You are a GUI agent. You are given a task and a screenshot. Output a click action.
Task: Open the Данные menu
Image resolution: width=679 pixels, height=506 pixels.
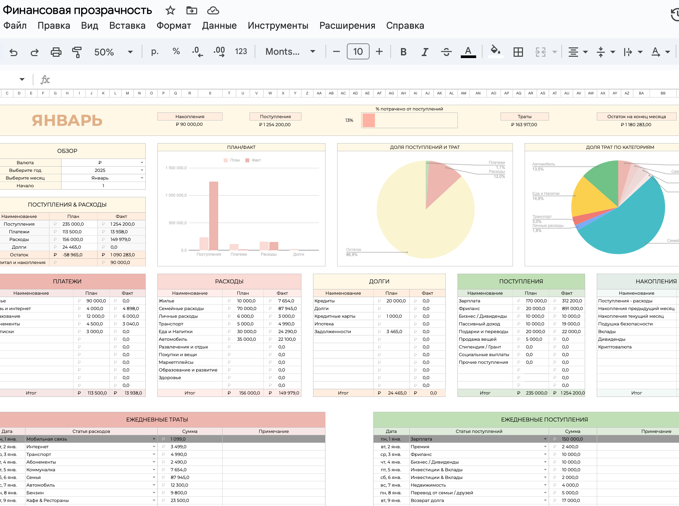pyautogui.click(x=219, y=26)
